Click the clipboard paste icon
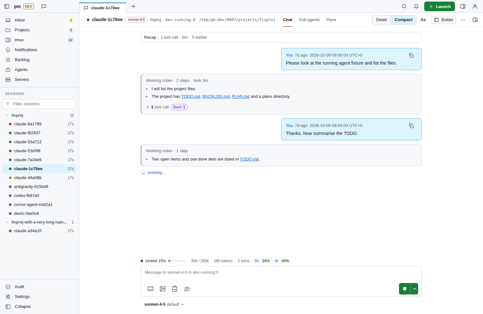The image size is (483, 314). point(175,289)
